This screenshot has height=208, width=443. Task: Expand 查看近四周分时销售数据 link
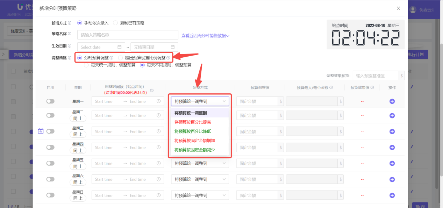point(205,36)
